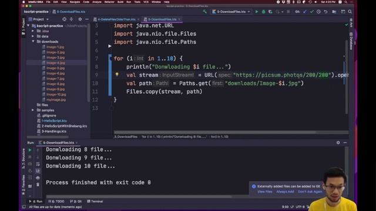Rerun the script from the Run panel
The height and width of the screenshot is (211, 376).
(x=30, y=150)
